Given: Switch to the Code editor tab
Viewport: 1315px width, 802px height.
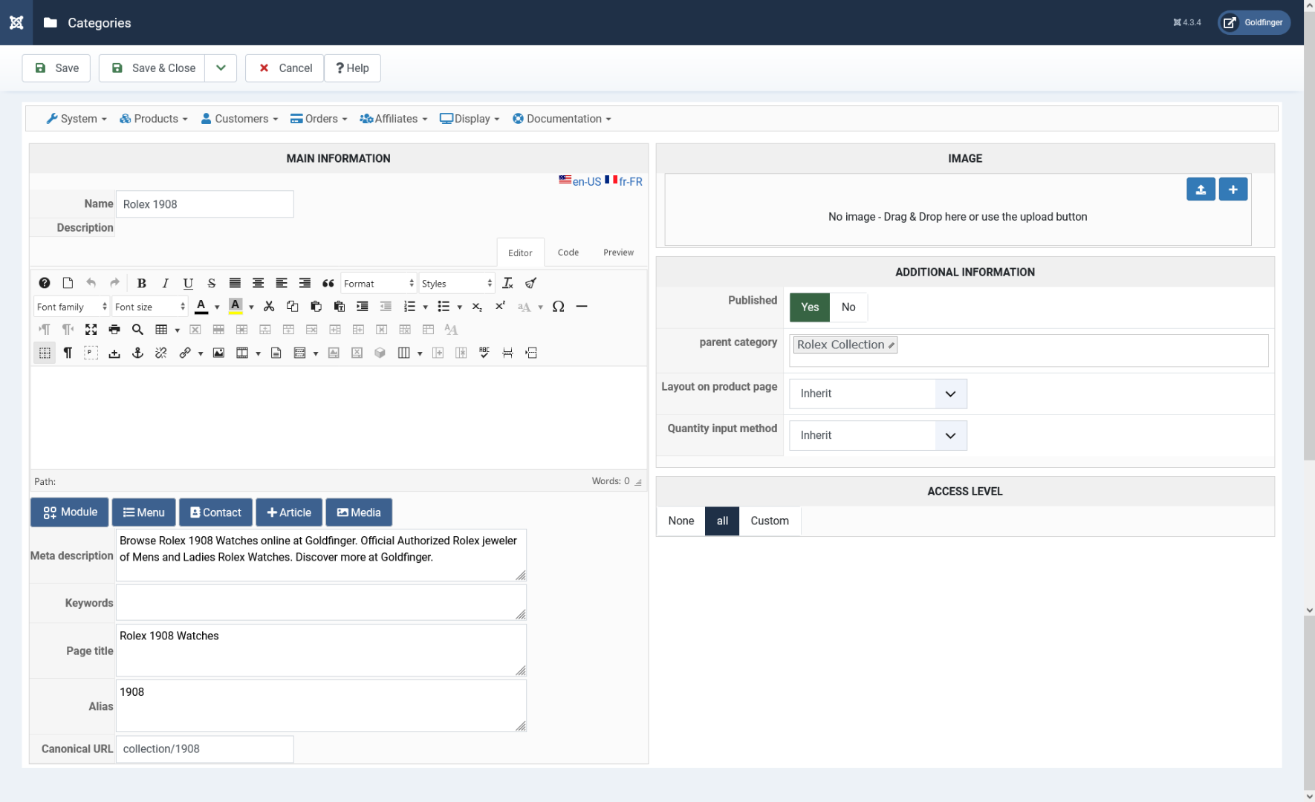Looking at the screenshot, I should (568, 252).
